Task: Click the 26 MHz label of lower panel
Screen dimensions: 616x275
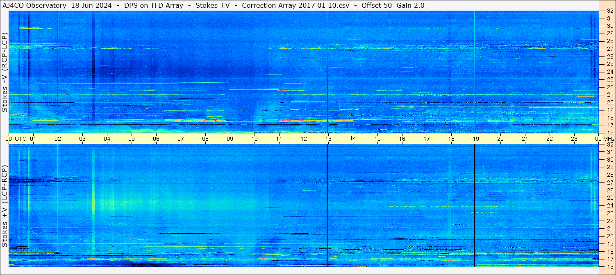Action: tap(609, 190)
